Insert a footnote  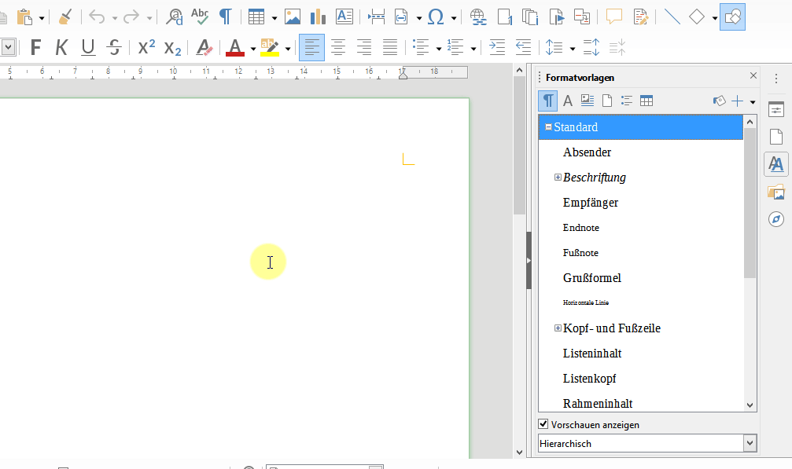tap(505, 17)
